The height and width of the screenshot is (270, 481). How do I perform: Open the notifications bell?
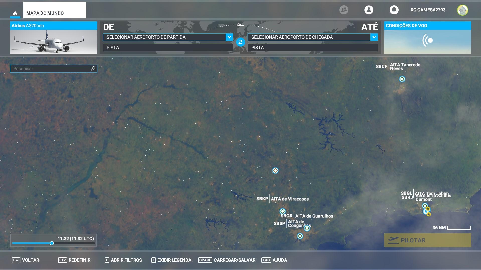click(394, 10)
